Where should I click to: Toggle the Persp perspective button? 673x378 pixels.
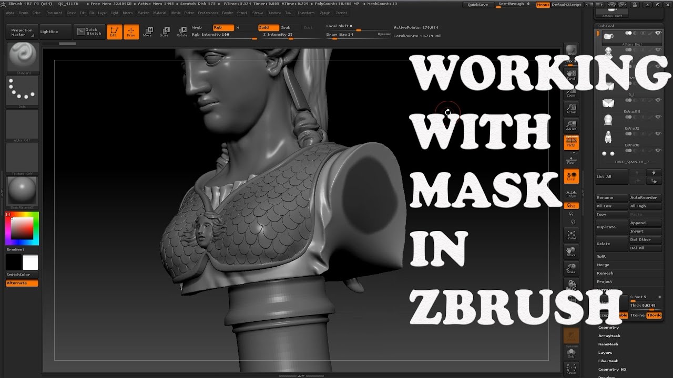point(571,142)
